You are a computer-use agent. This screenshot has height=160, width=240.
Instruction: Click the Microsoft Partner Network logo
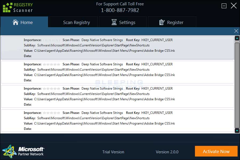click(x=23, y=151)
